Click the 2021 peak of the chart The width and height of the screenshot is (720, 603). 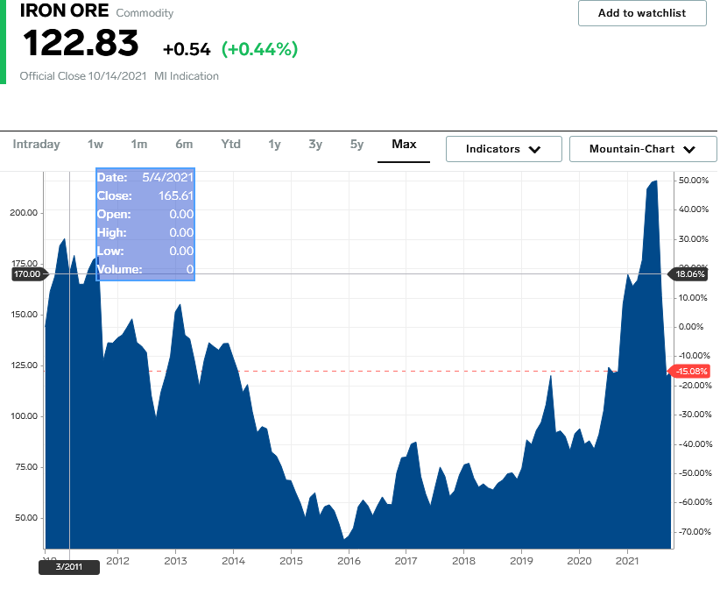pos(656,181)
